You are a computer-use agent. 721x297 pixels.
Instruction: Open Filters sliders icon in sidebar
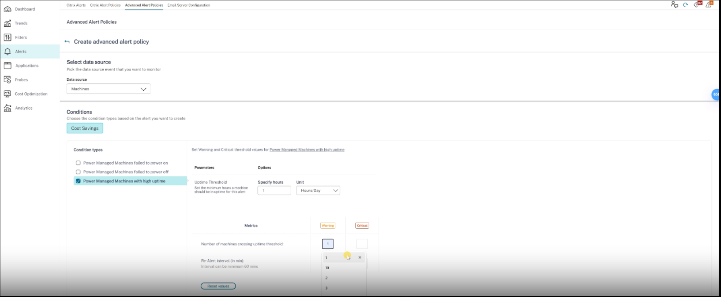pyautogui.click(x=7, y=37)
